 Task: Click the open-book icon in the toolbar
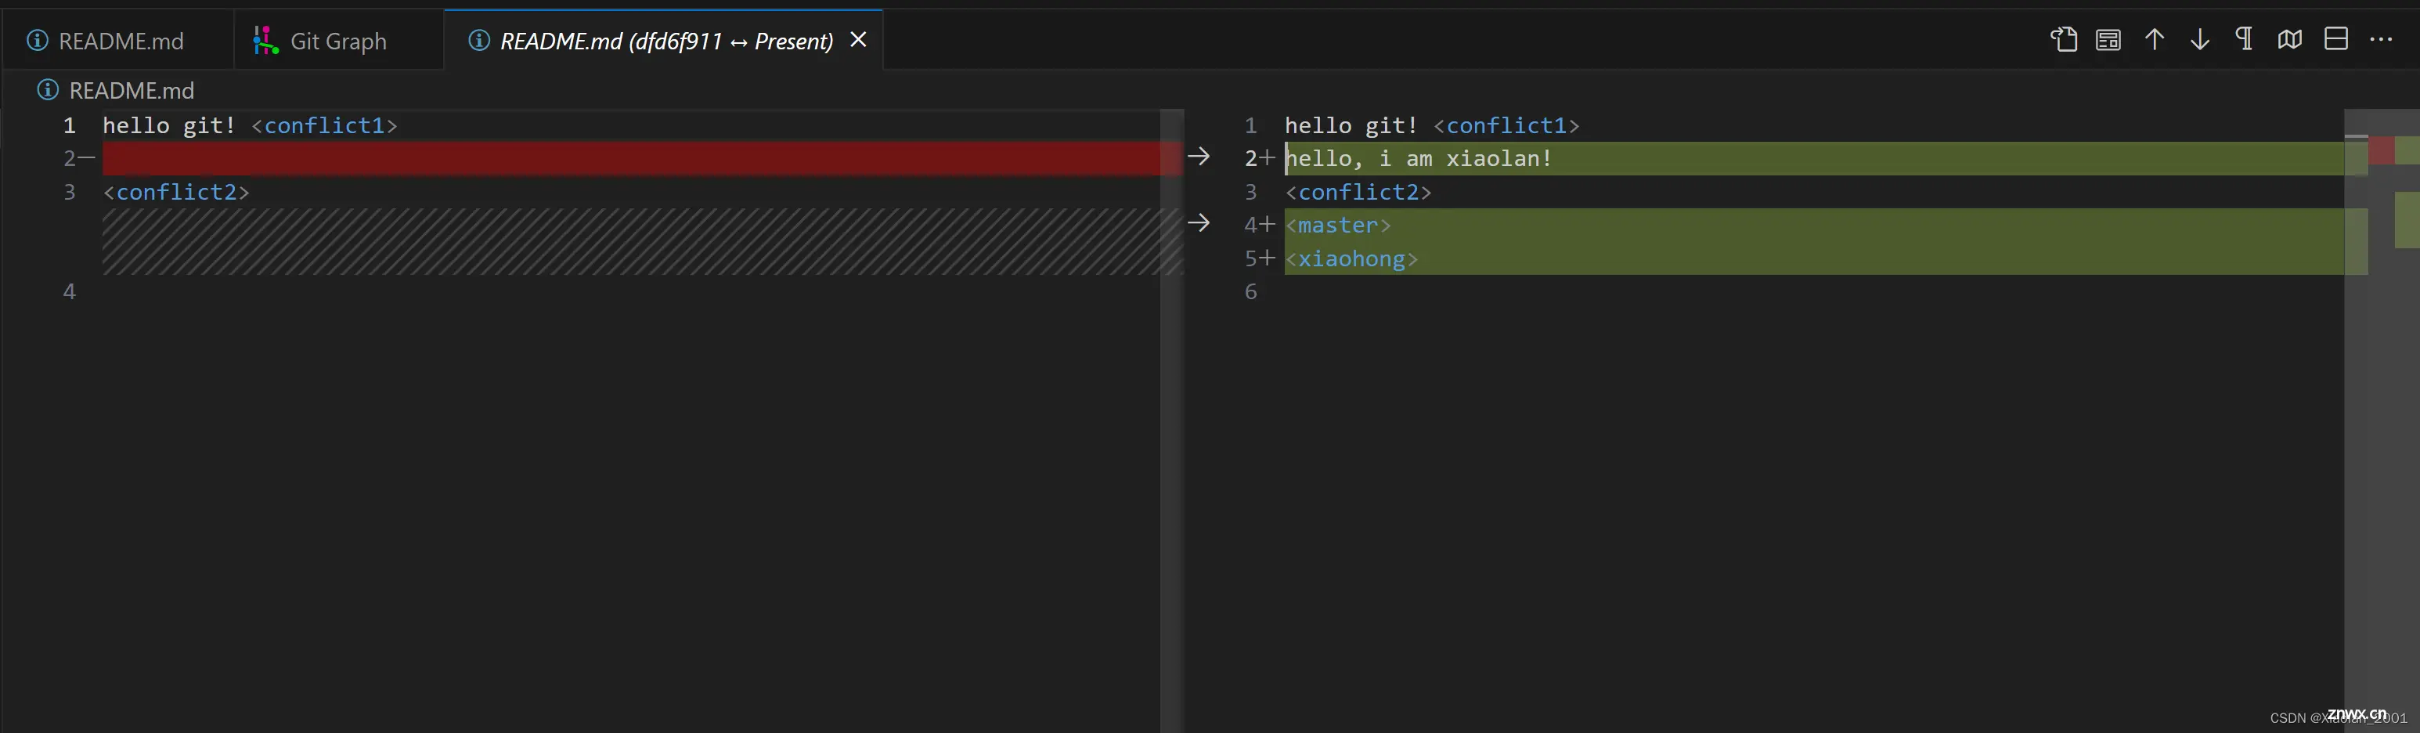(2289, 39)
